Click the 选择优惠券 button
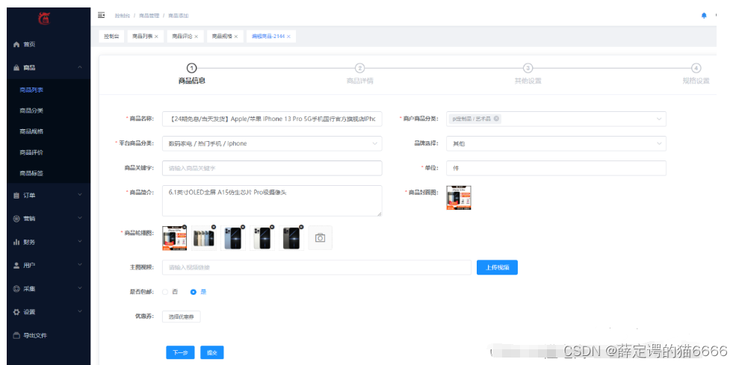This screenshot has height=365, width=739. click(x=181, y=317)
